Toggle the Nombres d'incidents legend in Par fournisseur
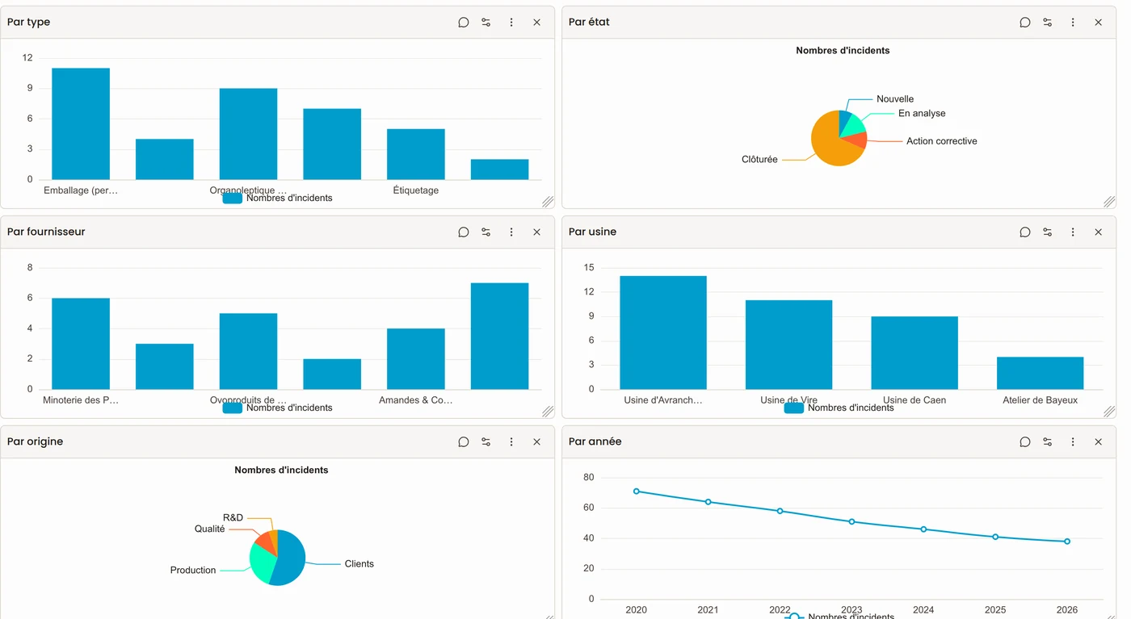The height and width of the screenshot is (619, 1131). tap(277, 408)
